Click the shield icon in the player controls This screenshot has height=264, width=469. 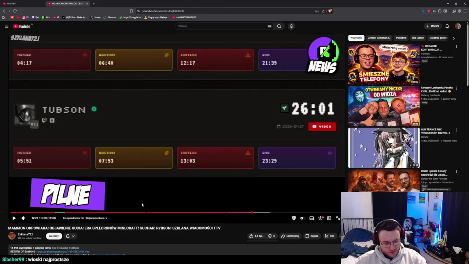pos(294,218)
